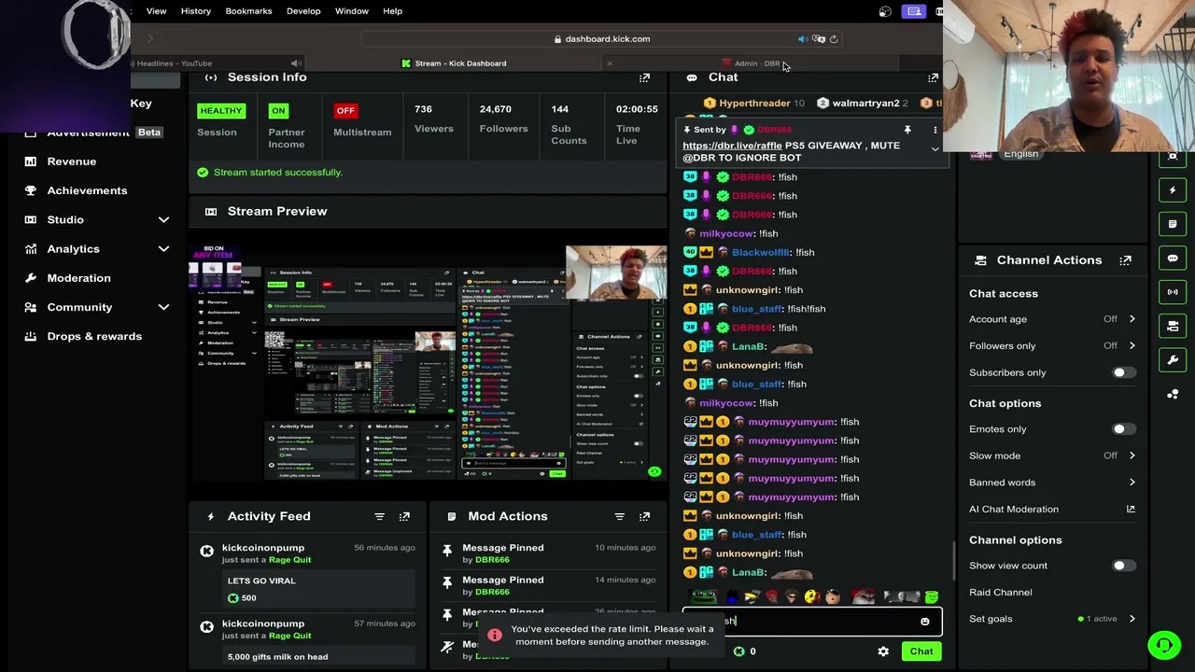The width and height of the screenshot is (1195, 672).
Task: Open chat settings gear
Action: [883, 651]
